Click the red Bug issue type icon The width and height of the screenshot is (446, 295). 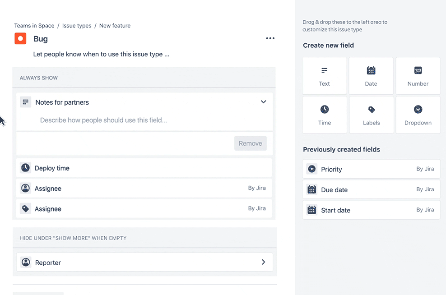pyautogui.click(x=20, y=39)
